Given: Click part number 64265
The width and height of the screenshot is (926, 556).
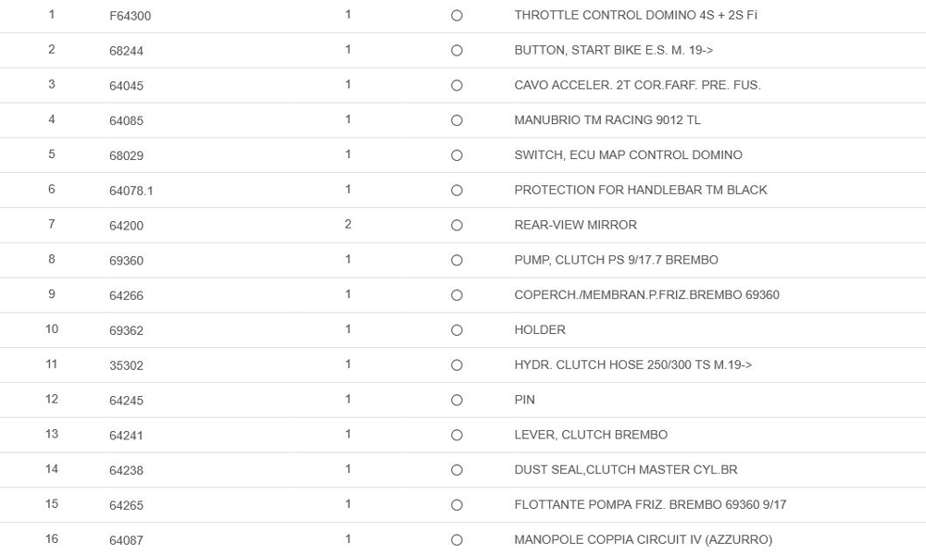Looking at the screenshot, I should 126,505.
